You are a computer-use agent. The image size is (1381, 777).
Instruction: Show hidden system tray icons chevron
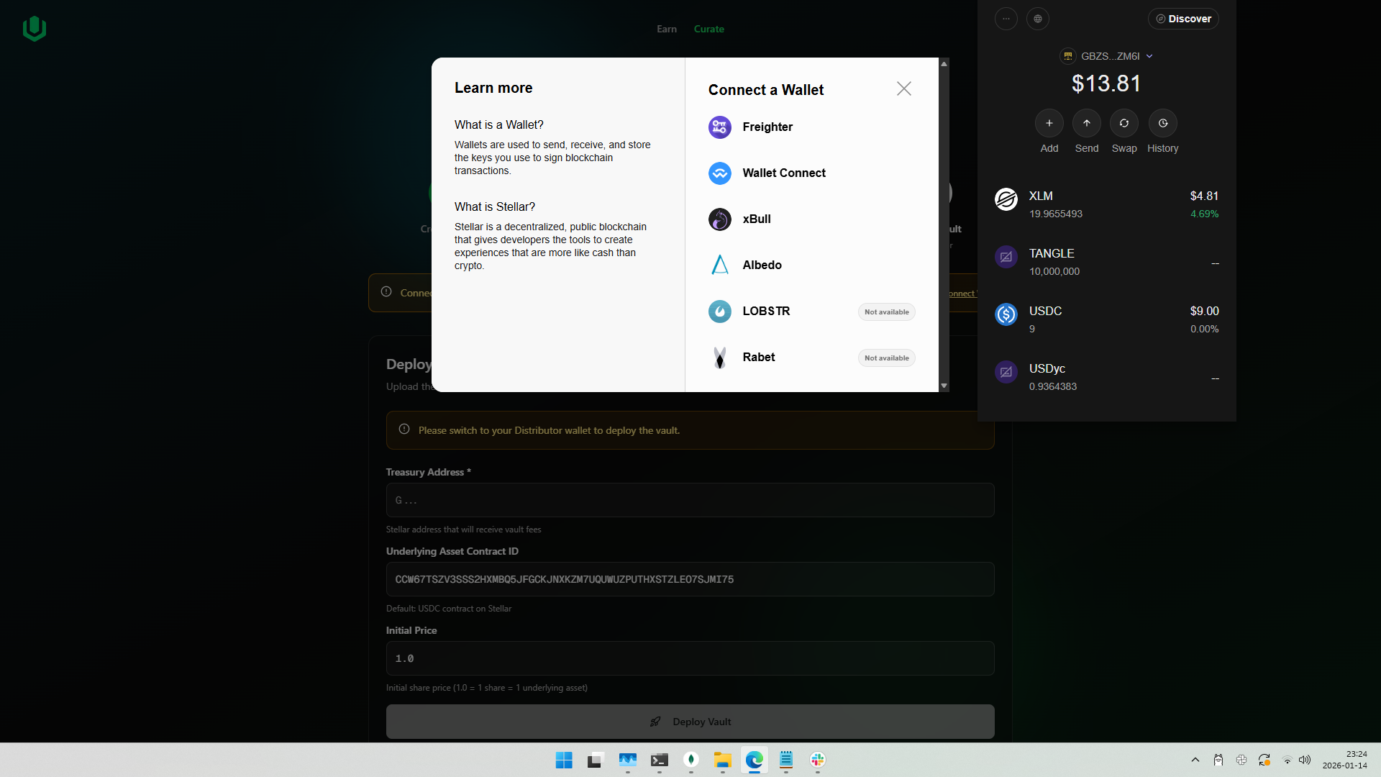pos(1195,760)
